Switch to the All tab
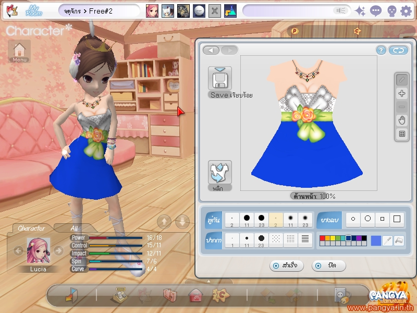This screenshot has height=313, width=417. pos(74,228)
